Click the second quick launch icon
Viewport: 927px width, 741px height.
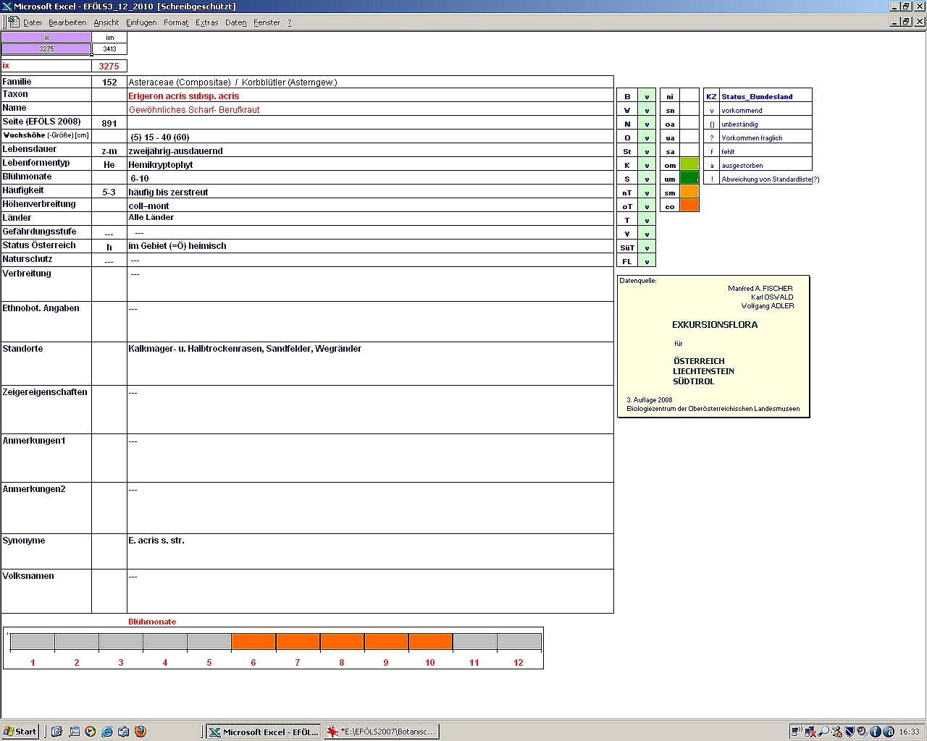74,732
